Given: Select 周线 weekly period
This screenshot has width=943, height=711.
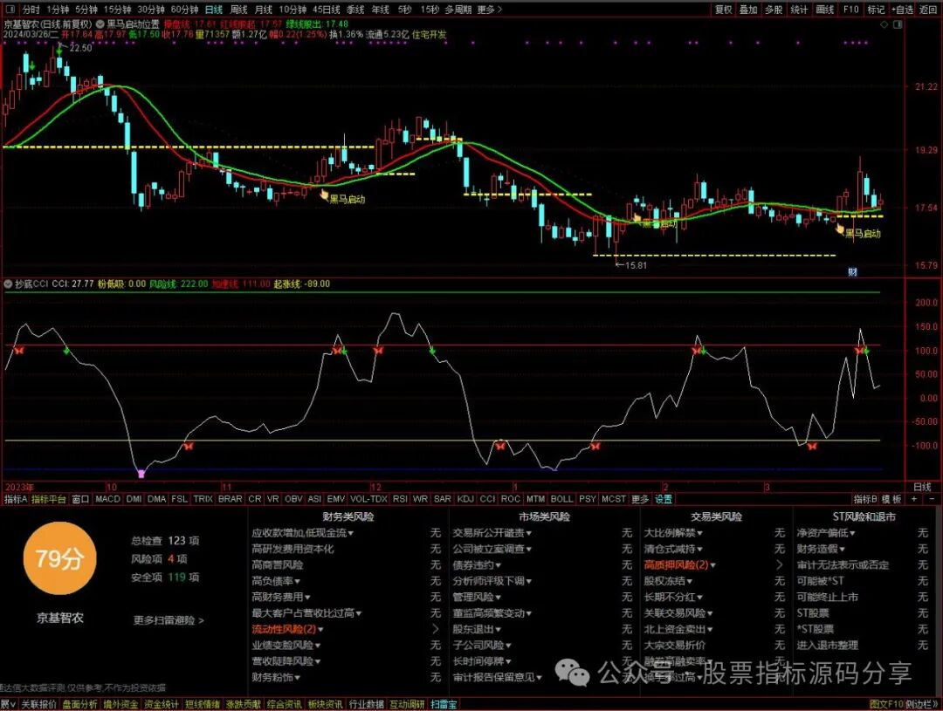Looking at the screenshot, I should [238, 10].
